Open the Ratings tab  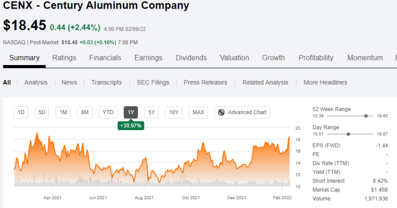click(64, 58)
